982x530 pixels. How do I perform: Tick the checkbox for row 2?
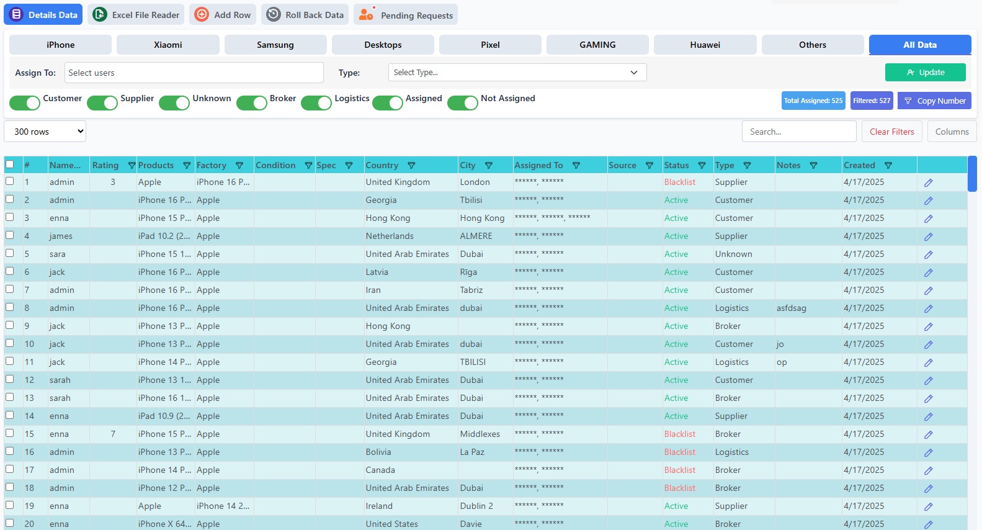pyautogui.click(x=10, y=199)
